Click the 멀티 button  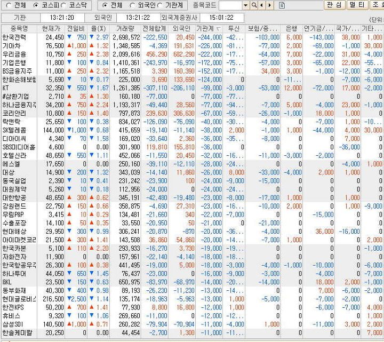(357, 5)
